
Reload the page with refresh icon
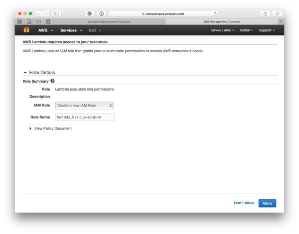point(215,14)
